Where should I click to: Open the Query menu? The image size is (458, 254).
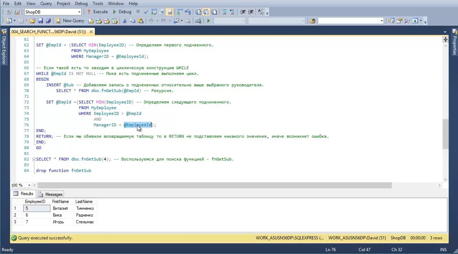46,3
